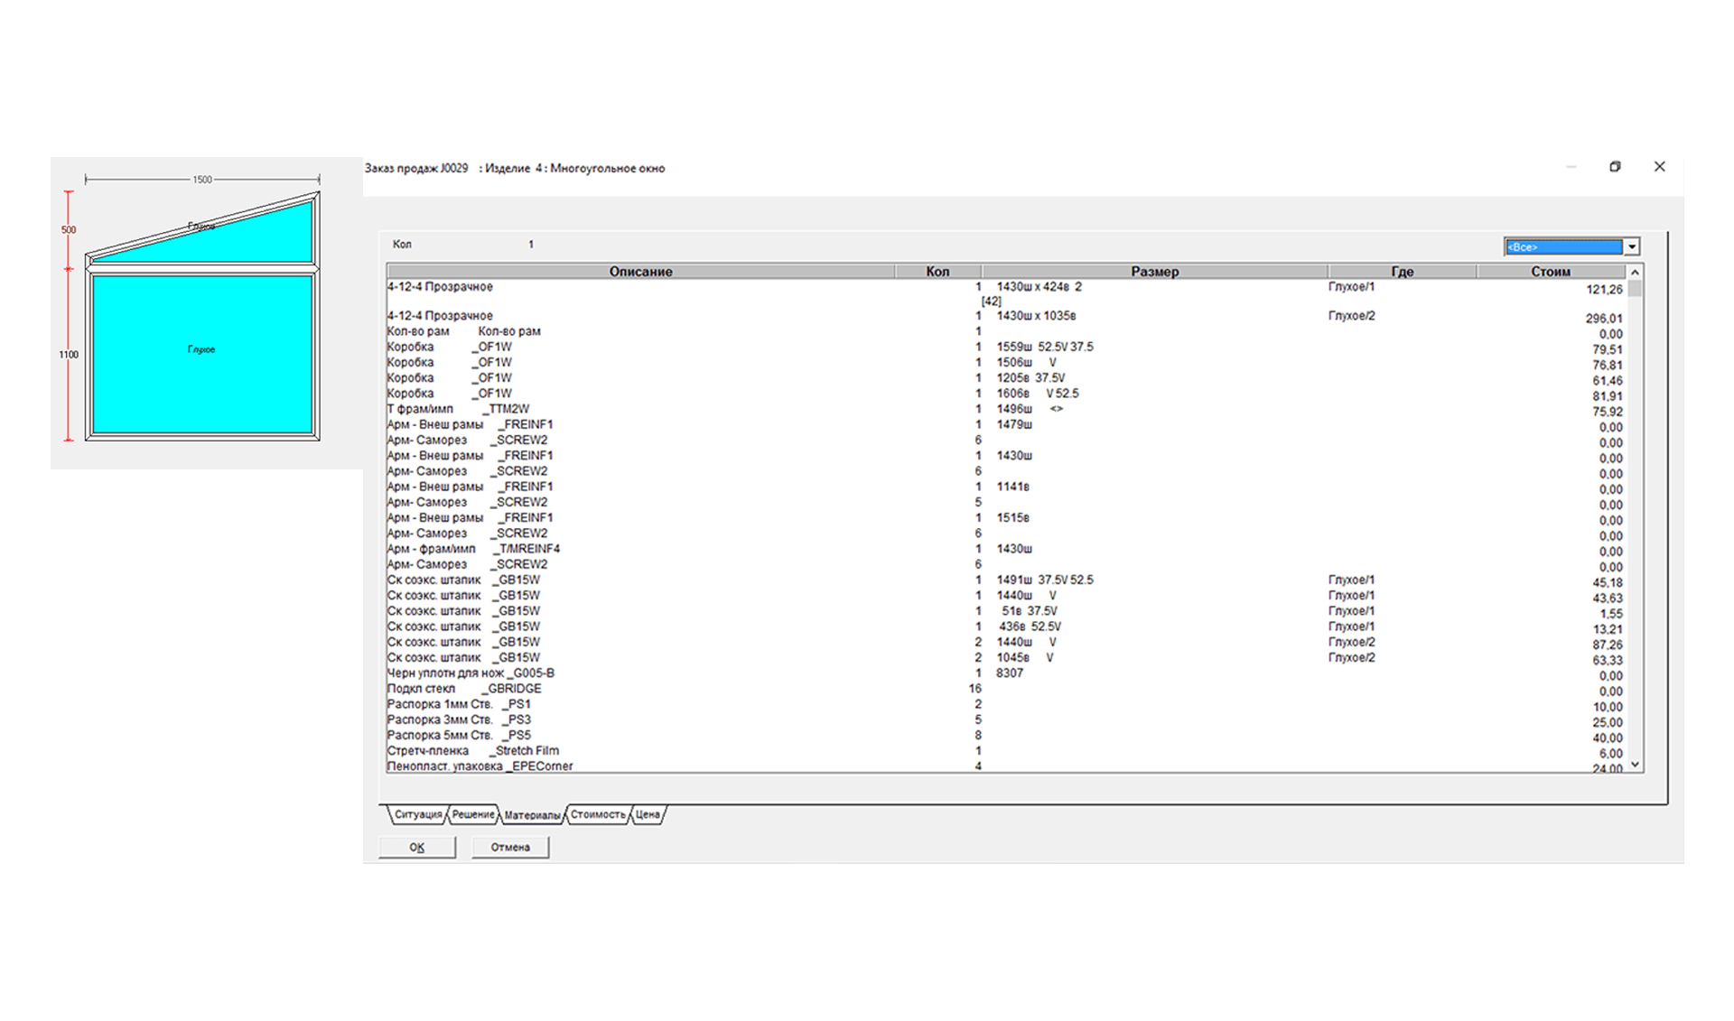Viewport: 1734px width, 1021px height.
Task: Restore down the dialog window
Action: coord(1615,167)
